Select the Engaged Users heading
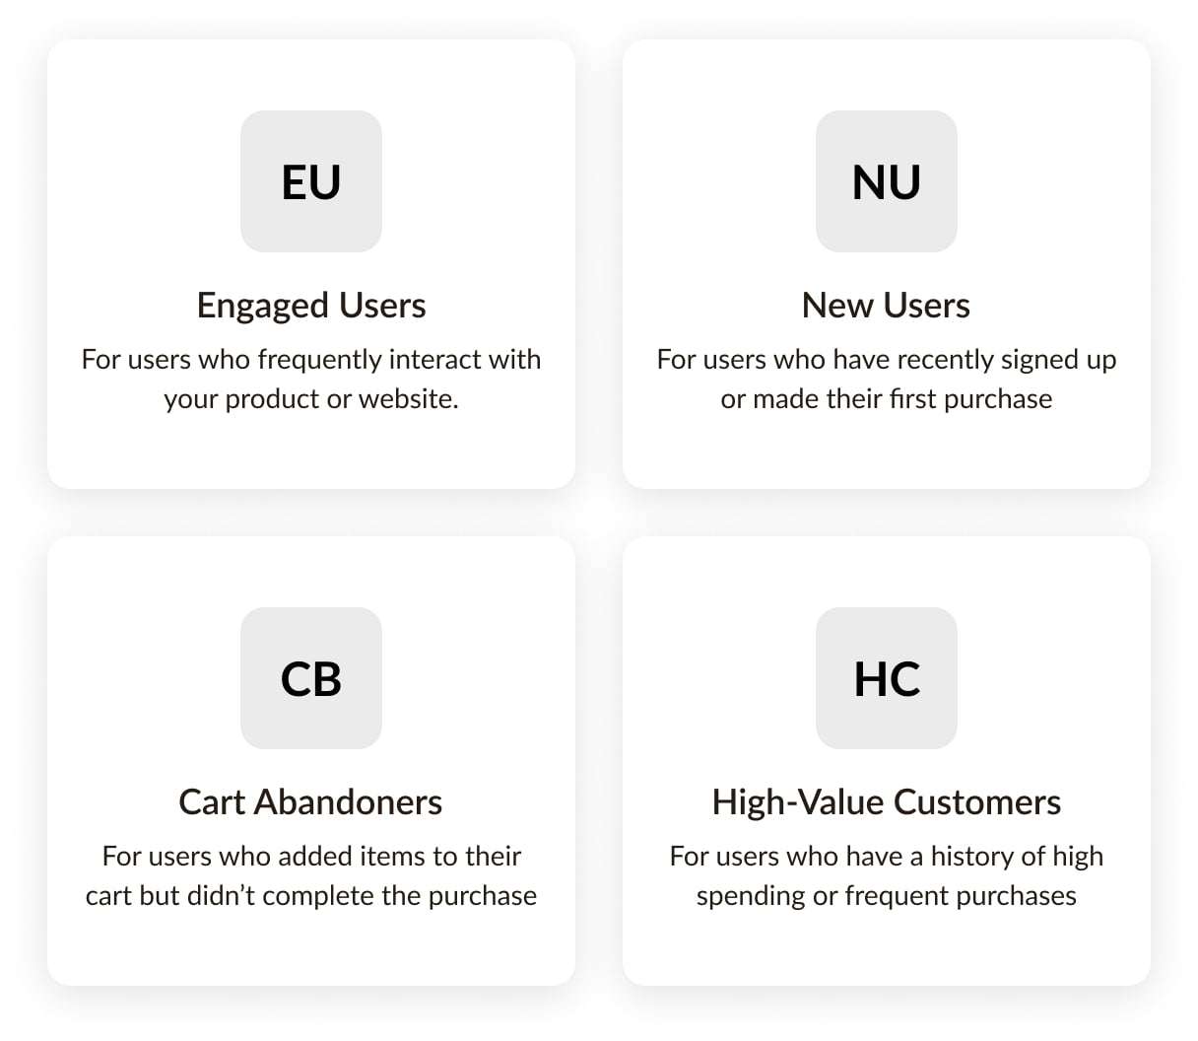Image resolution: width=1198 pixels, height=1041 pixels. 311,306
